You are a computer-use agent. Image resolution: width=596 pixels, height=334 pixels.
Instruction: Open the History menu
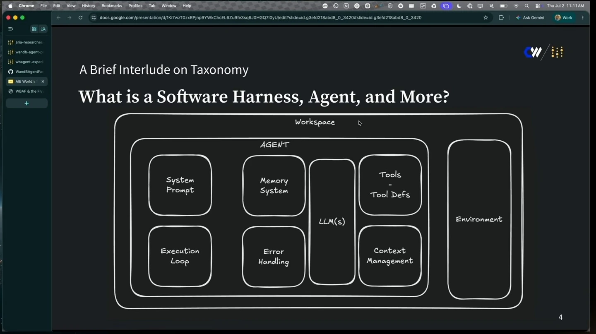tap(89, 6)
